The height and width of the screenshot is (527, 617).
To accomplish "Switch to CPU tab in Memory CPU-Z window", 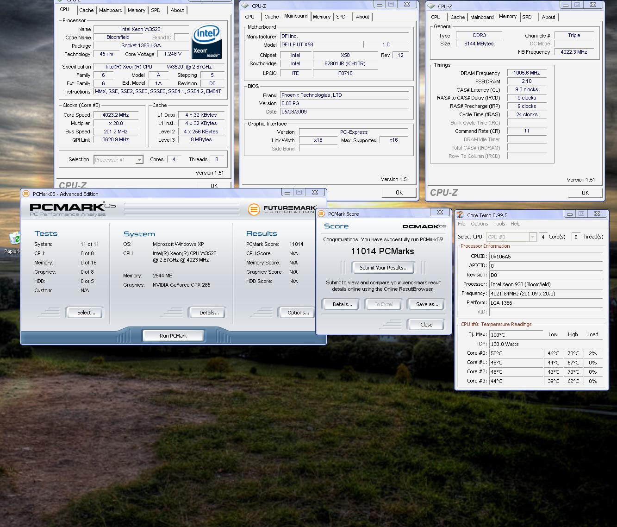I will click(436, 17).
